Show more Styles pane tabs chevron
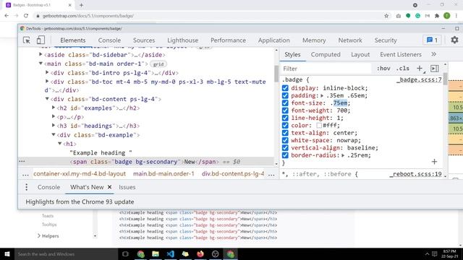This screenshot has height=260, width=463. [433, 54]
